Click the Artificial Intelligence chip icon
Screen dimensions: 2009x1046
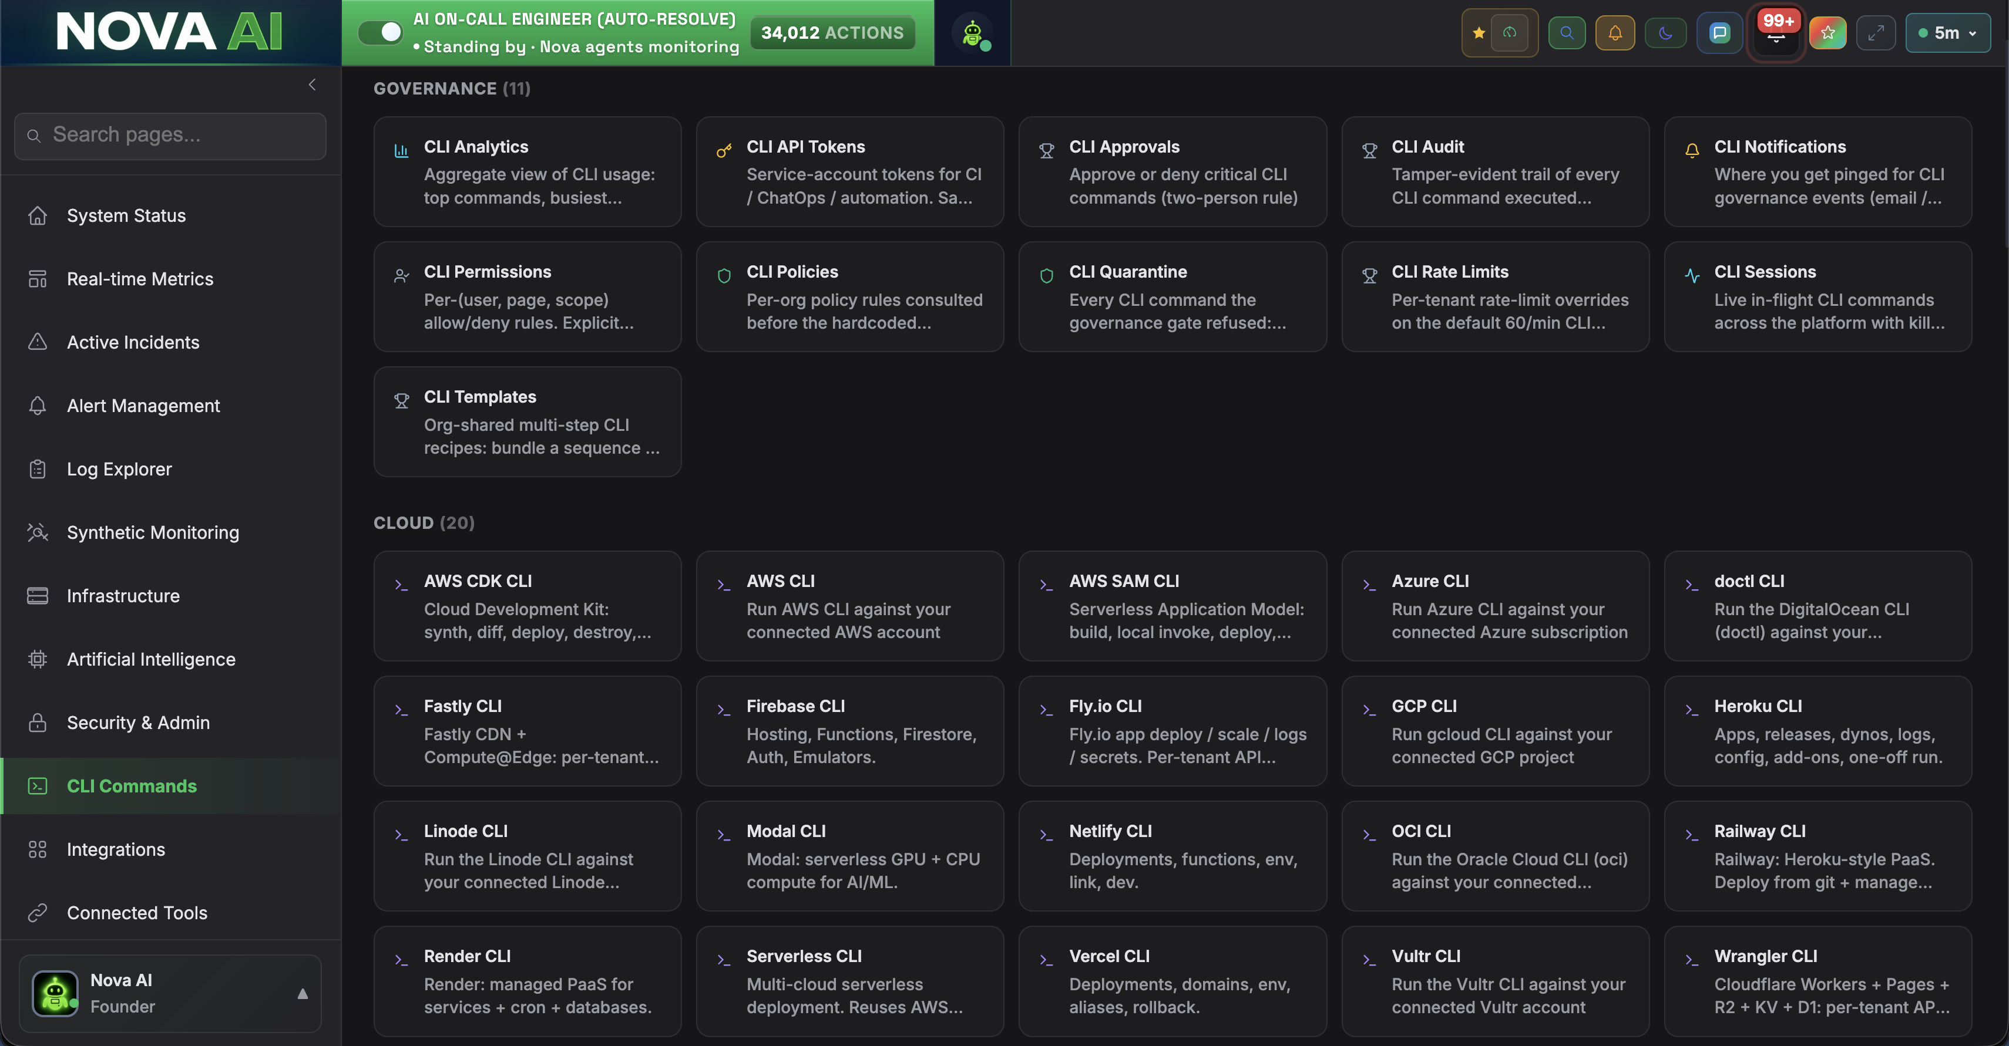point(38,659)
